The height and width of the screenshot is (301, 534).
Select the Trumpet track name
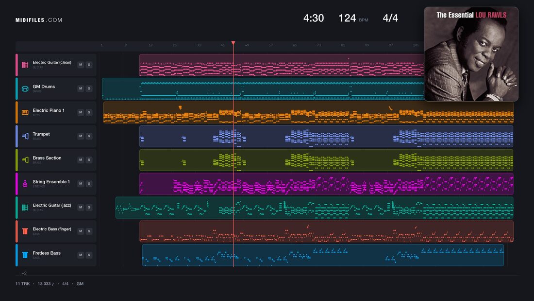coord(41,134)
